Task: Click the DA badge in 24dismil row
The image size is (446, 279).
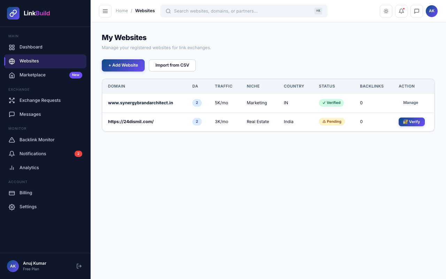Action: 197,122
